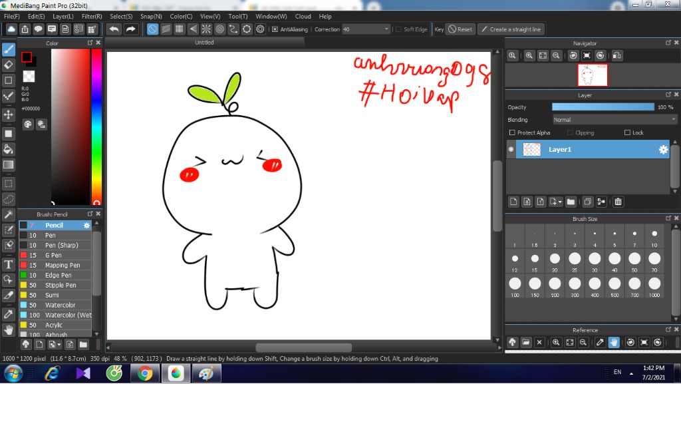Image resolution: width=681 pixels, height=440 pixels.
Task: Select the Acrylic brush
Action: (x=55, y=325)
